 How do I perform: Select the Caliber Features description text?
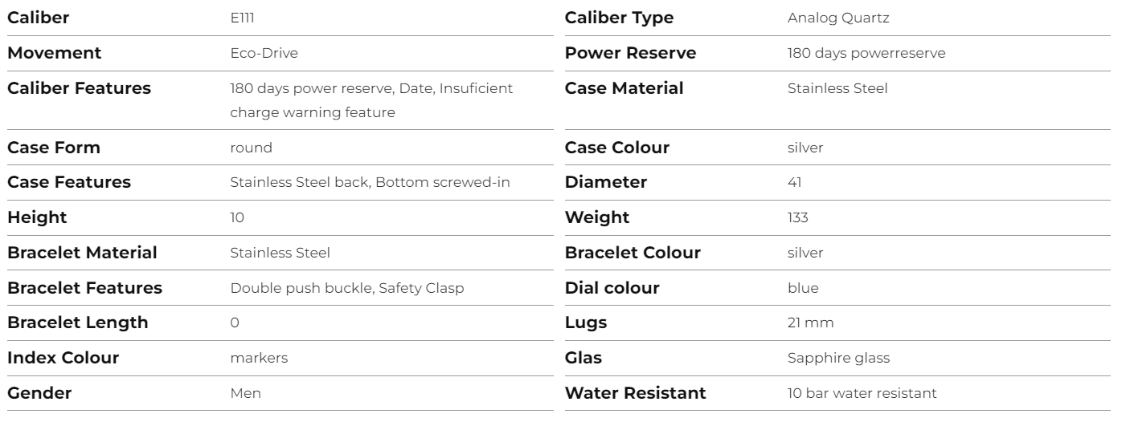pyautogui.click(x=371, y=100)
